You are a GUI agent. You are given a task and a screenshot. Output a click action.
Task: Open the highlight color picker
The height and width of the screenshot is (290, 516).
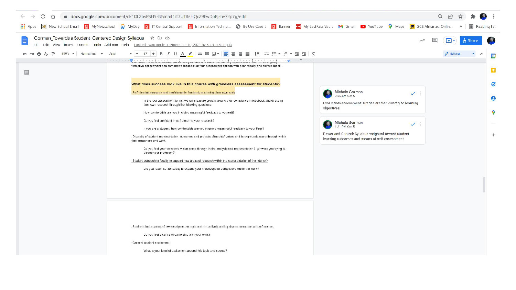tap(190, 54)
